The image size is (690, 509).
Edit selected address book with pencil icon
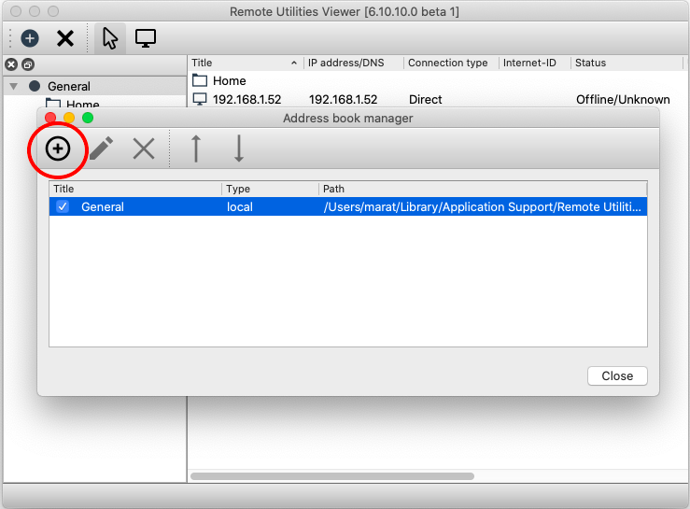[x=101, y=148]
